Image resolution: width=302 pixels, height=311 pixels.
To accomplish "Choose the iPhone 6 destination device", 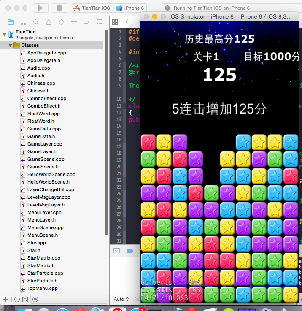I will click(x=130, y=8).
